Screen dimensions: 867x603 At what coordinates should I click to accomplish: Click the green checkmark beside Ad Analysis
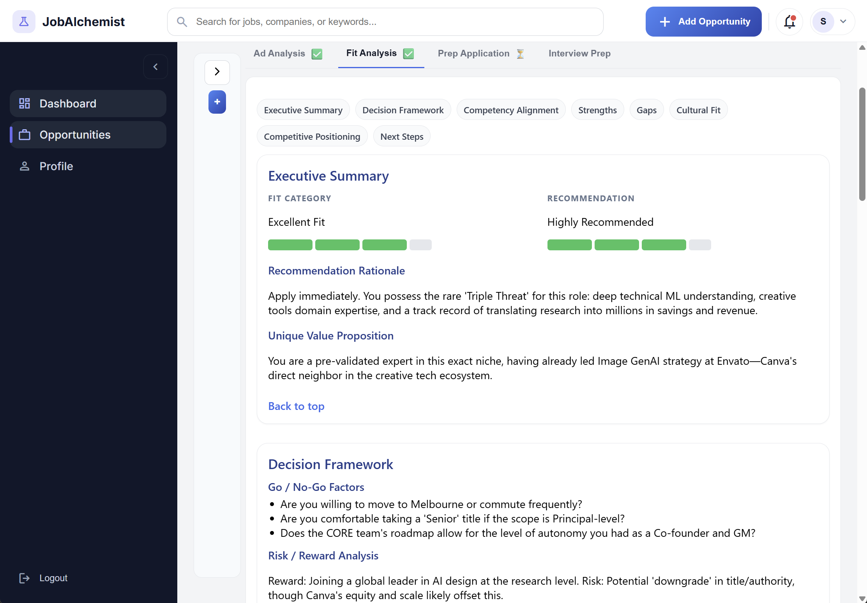point(317,54)
